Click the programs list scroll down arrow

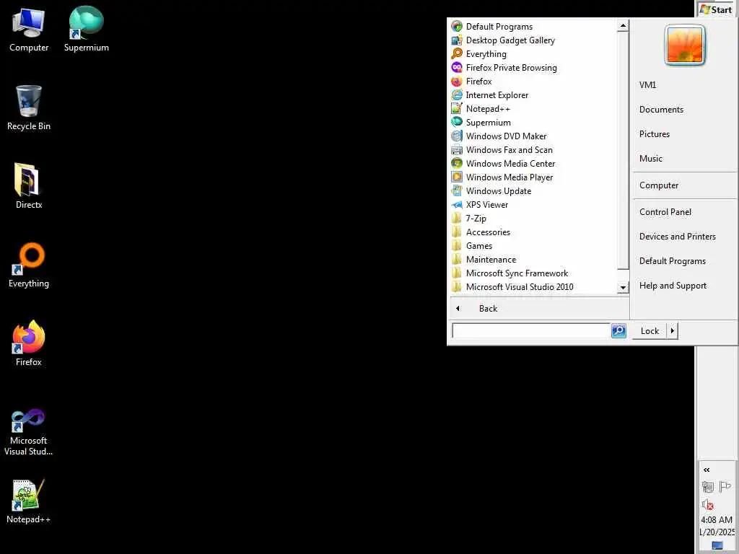(x=623, y=287)
